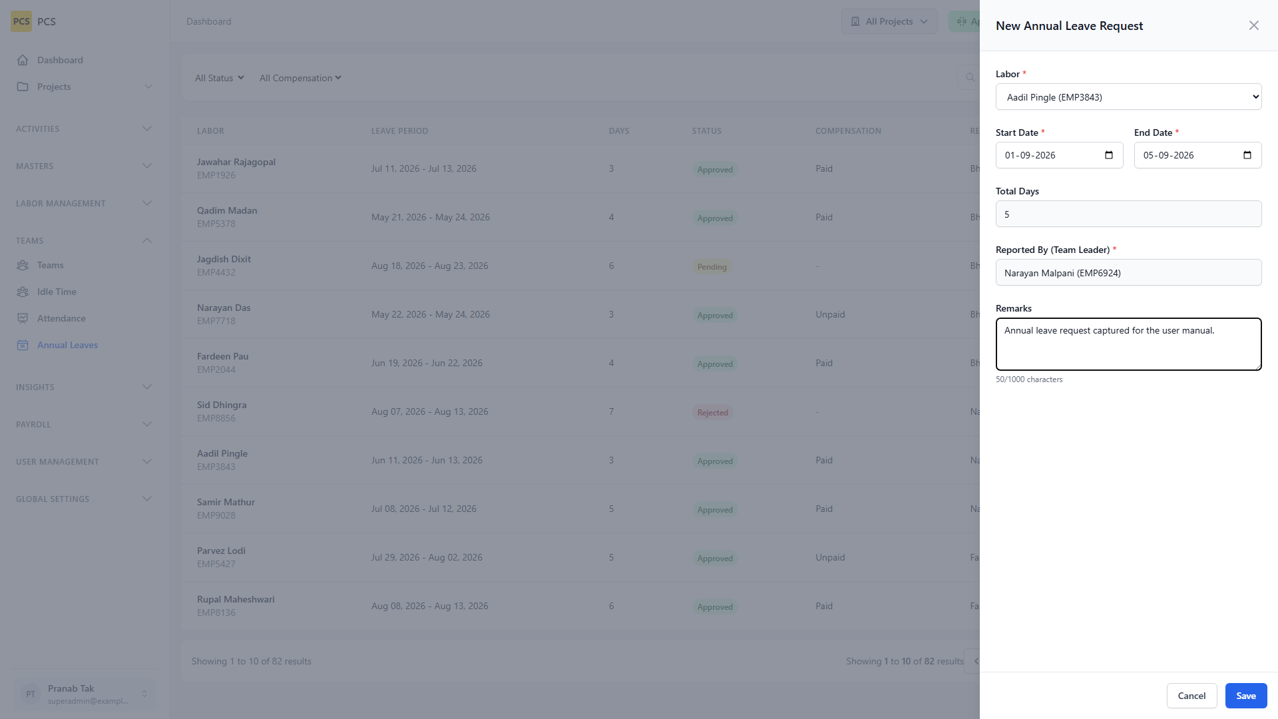Collapse the Teams sidebar section
This screenshot has height=719, width=1278.
(x=85, y=240)
